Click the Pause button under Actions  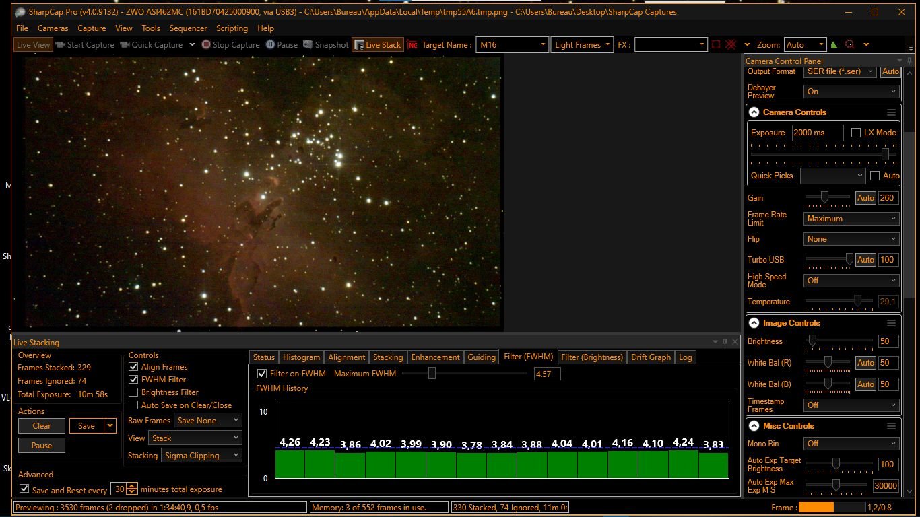coord(42,446)
